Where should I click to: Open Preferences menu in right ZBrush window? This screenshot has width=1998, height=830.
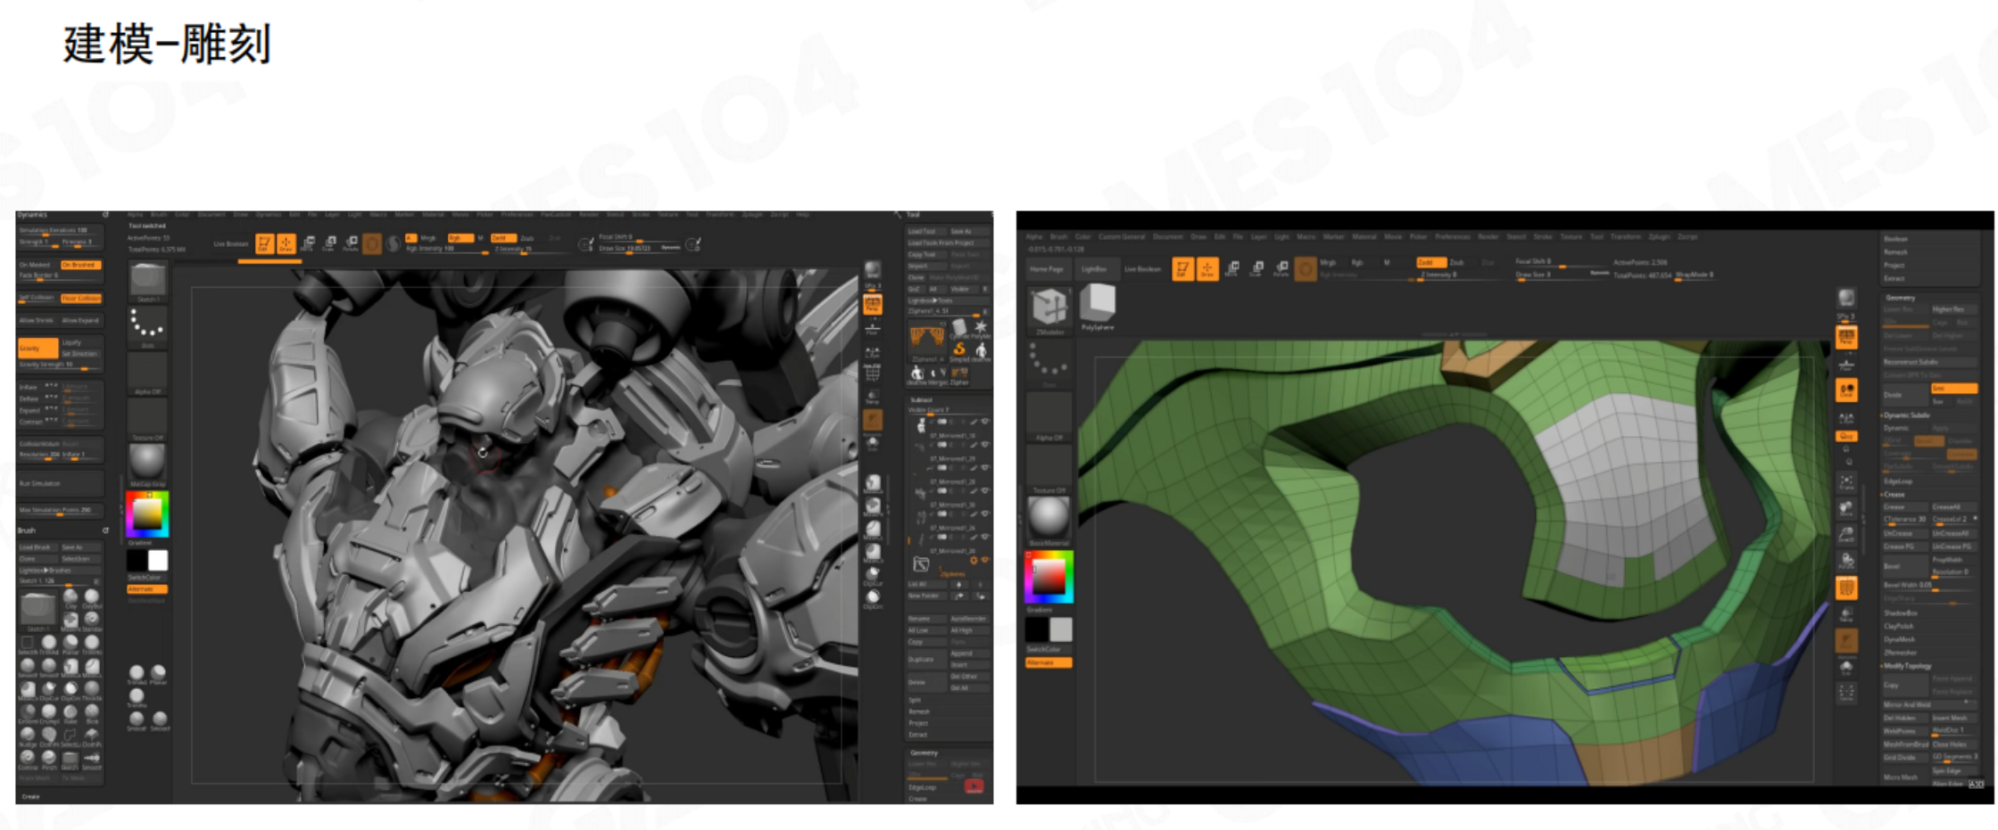[x=1452, y=237]
